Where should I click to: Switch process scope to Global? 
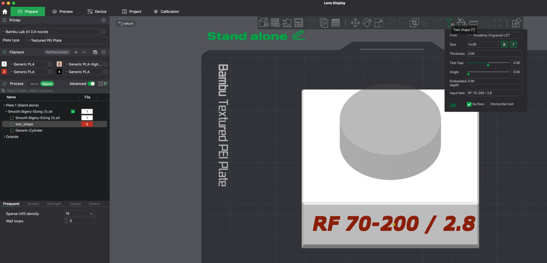[x=34, y=84]
